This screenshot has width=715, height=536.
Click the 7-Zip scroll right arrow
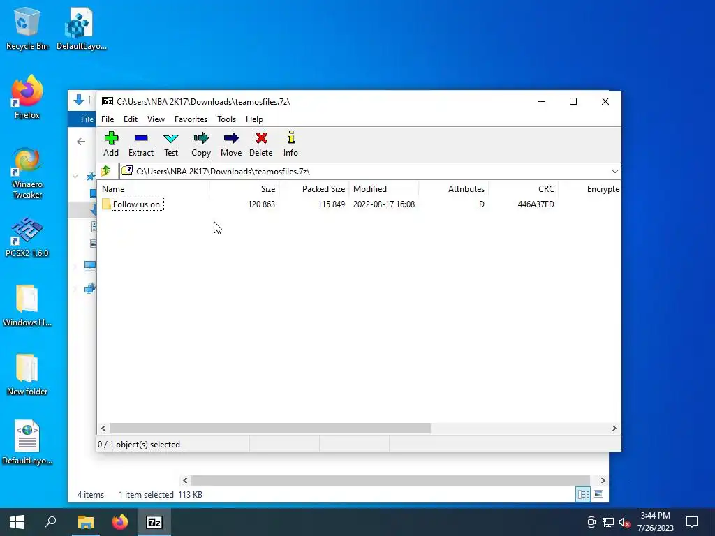click(x=614, y=429)
